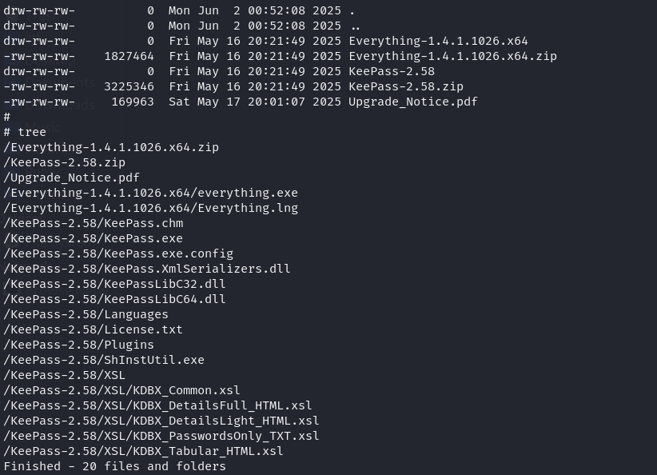
Task: Click the Everything.lng path line
Action: coord(150,208)
